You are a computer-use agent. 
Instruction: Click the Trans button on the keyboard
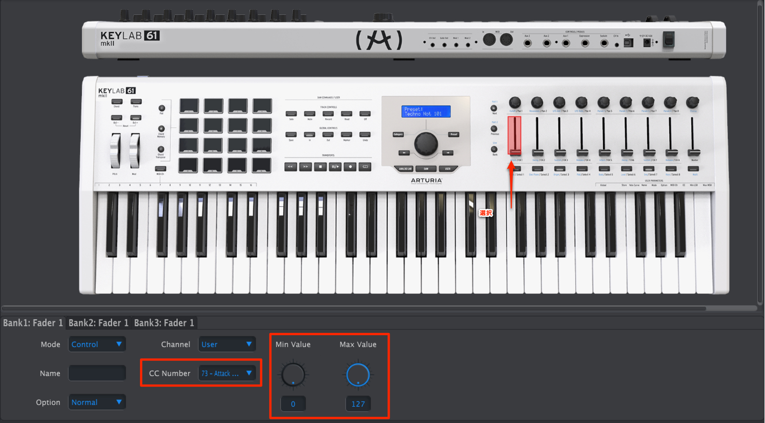coord(136,102)
